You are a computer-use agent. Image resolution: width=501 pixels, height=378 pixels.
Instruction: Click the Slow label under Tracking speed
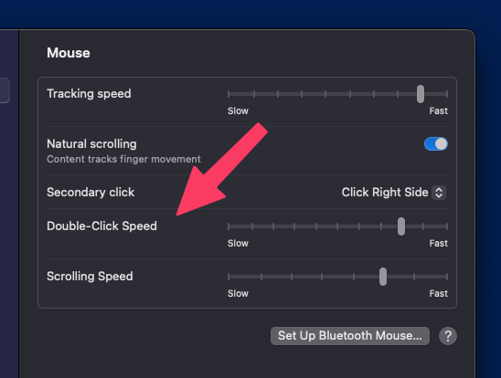(238, 111)
